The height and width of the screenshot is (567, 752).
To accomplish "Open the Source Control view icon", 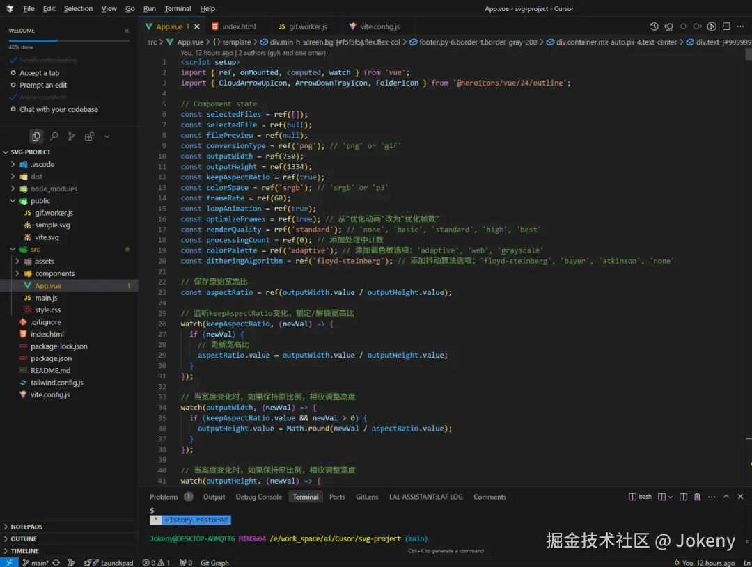I will [x=72, y=136].
